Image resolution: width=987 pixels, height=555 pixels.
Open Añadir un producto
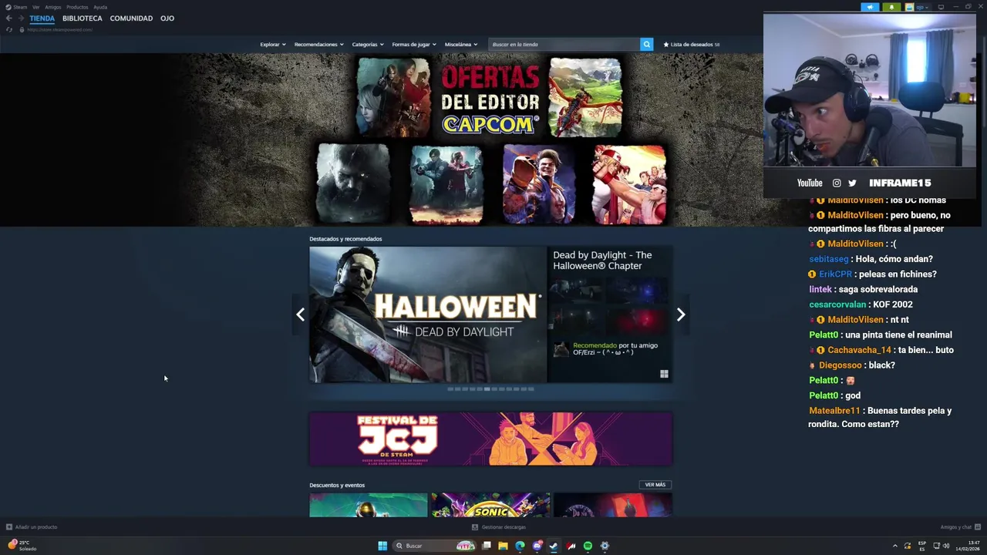point(32,527)
